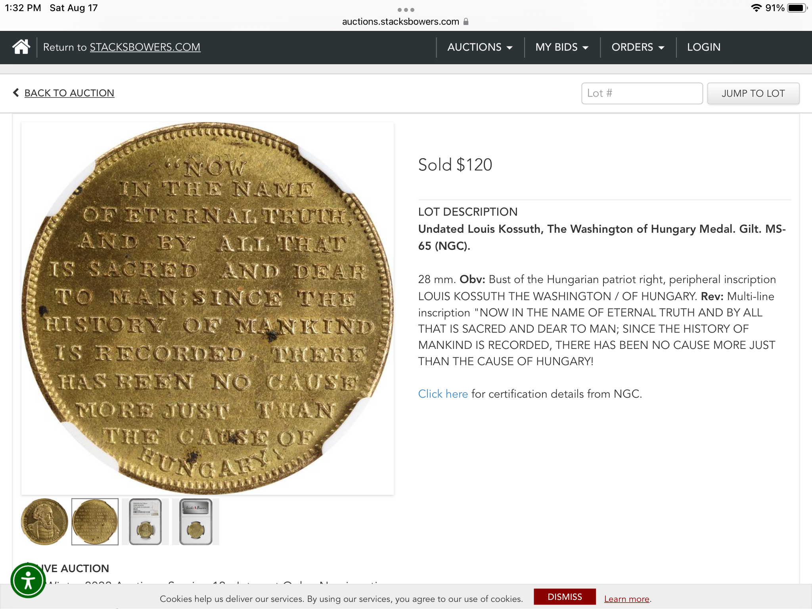Focus the Lot # input field
Image resolution: width=812 pixels, height=609 pixels.
pos(642,93)
